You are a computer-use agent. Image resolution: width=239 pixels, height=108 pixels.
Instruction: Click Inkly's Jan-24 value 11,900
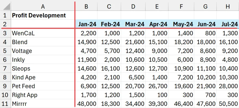(86, 59)
